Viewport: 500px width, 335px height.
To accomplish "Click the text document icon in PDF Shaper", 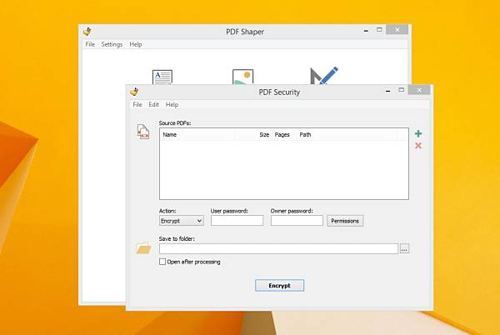I will 162,77.
